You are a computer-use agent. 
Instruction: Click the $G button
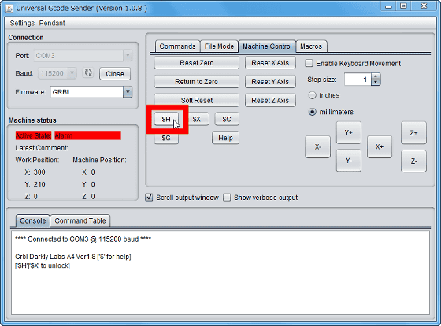166,138
